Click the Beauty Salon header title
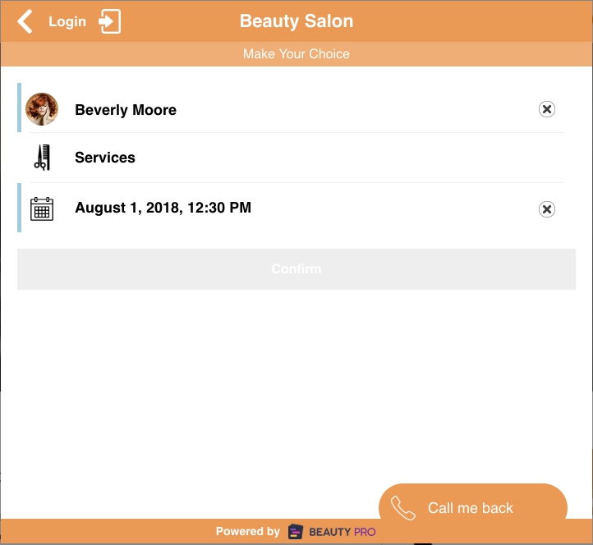 pos(296,21)
